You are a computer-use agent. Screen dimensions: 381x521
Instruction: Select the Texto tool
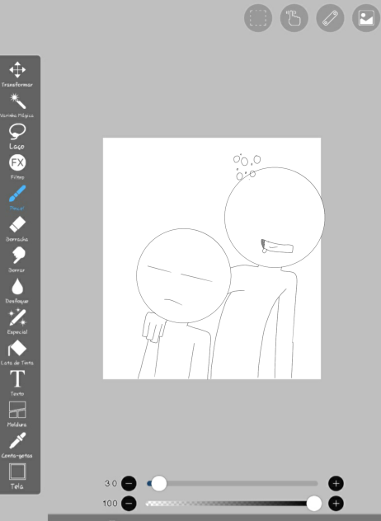pos(17,383)
